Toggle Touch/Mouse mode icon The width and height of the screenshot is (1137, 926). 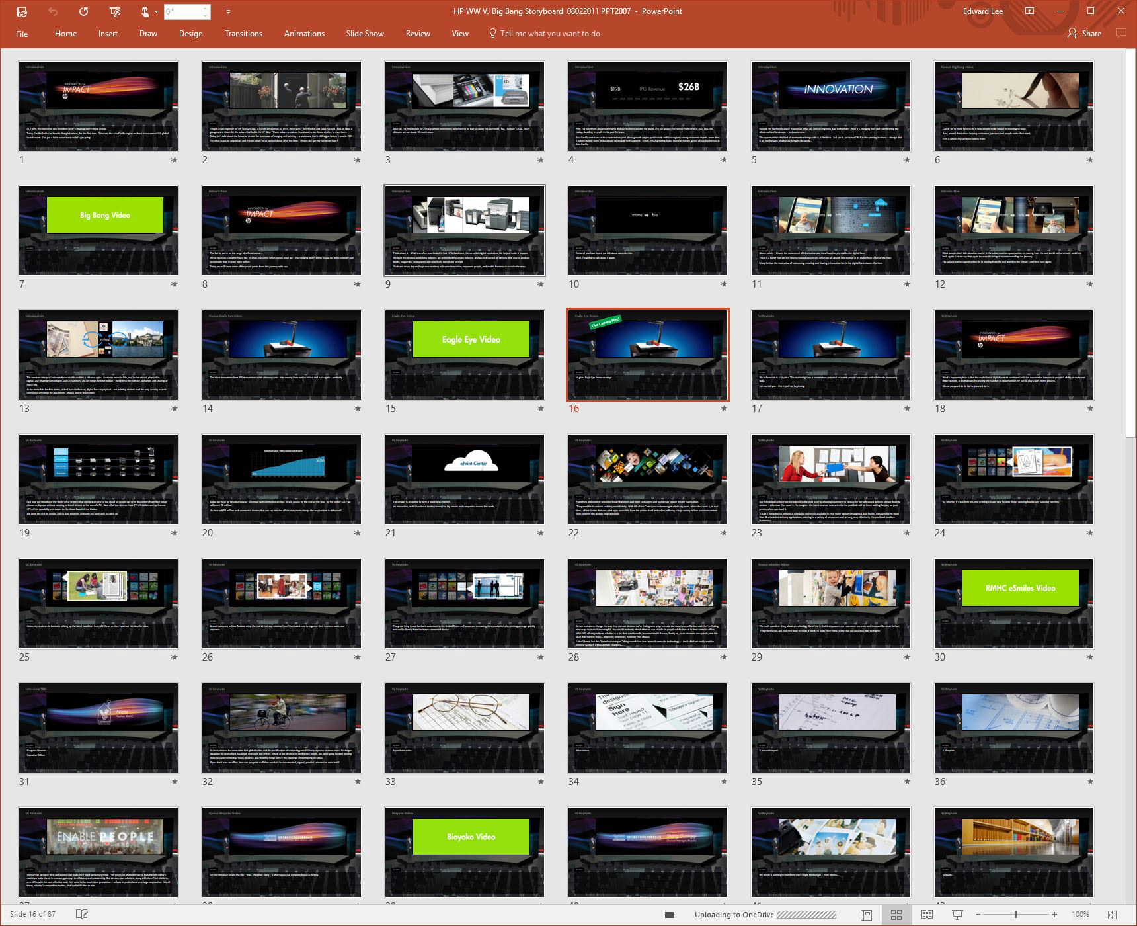(145, 11)
